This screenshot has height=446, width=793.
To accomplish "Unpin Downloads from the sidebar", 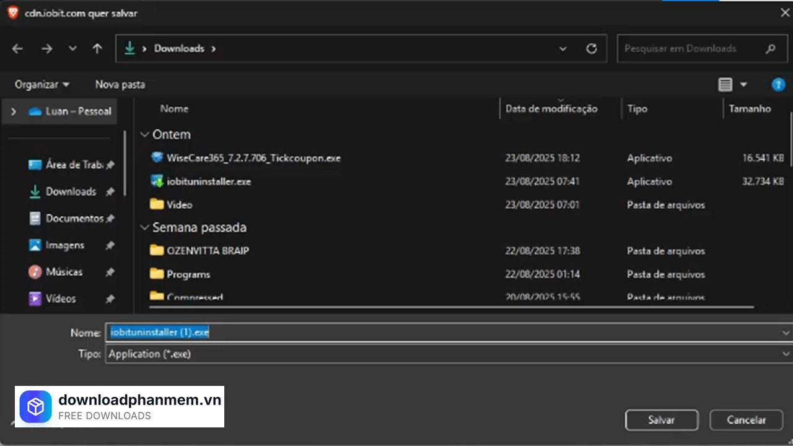I will pos(110,192).
